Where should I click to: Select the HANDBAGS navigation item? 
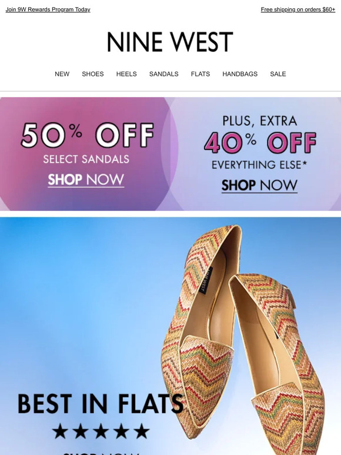pyautogui.click(x=240, y=74)
